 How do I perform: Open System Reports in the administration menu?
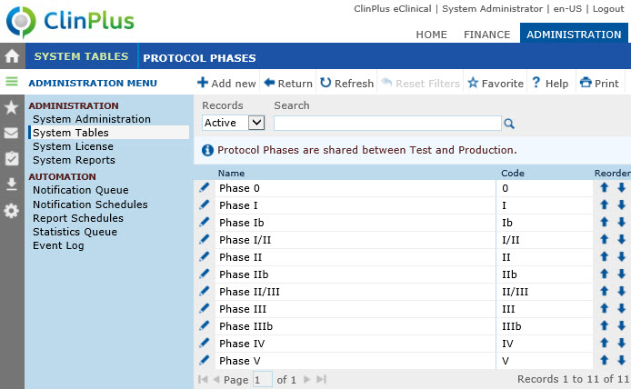(74, 160)
